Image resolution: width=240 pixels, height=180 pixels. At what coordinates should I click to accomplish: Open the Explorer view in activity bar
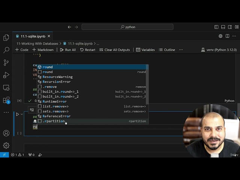6,37
